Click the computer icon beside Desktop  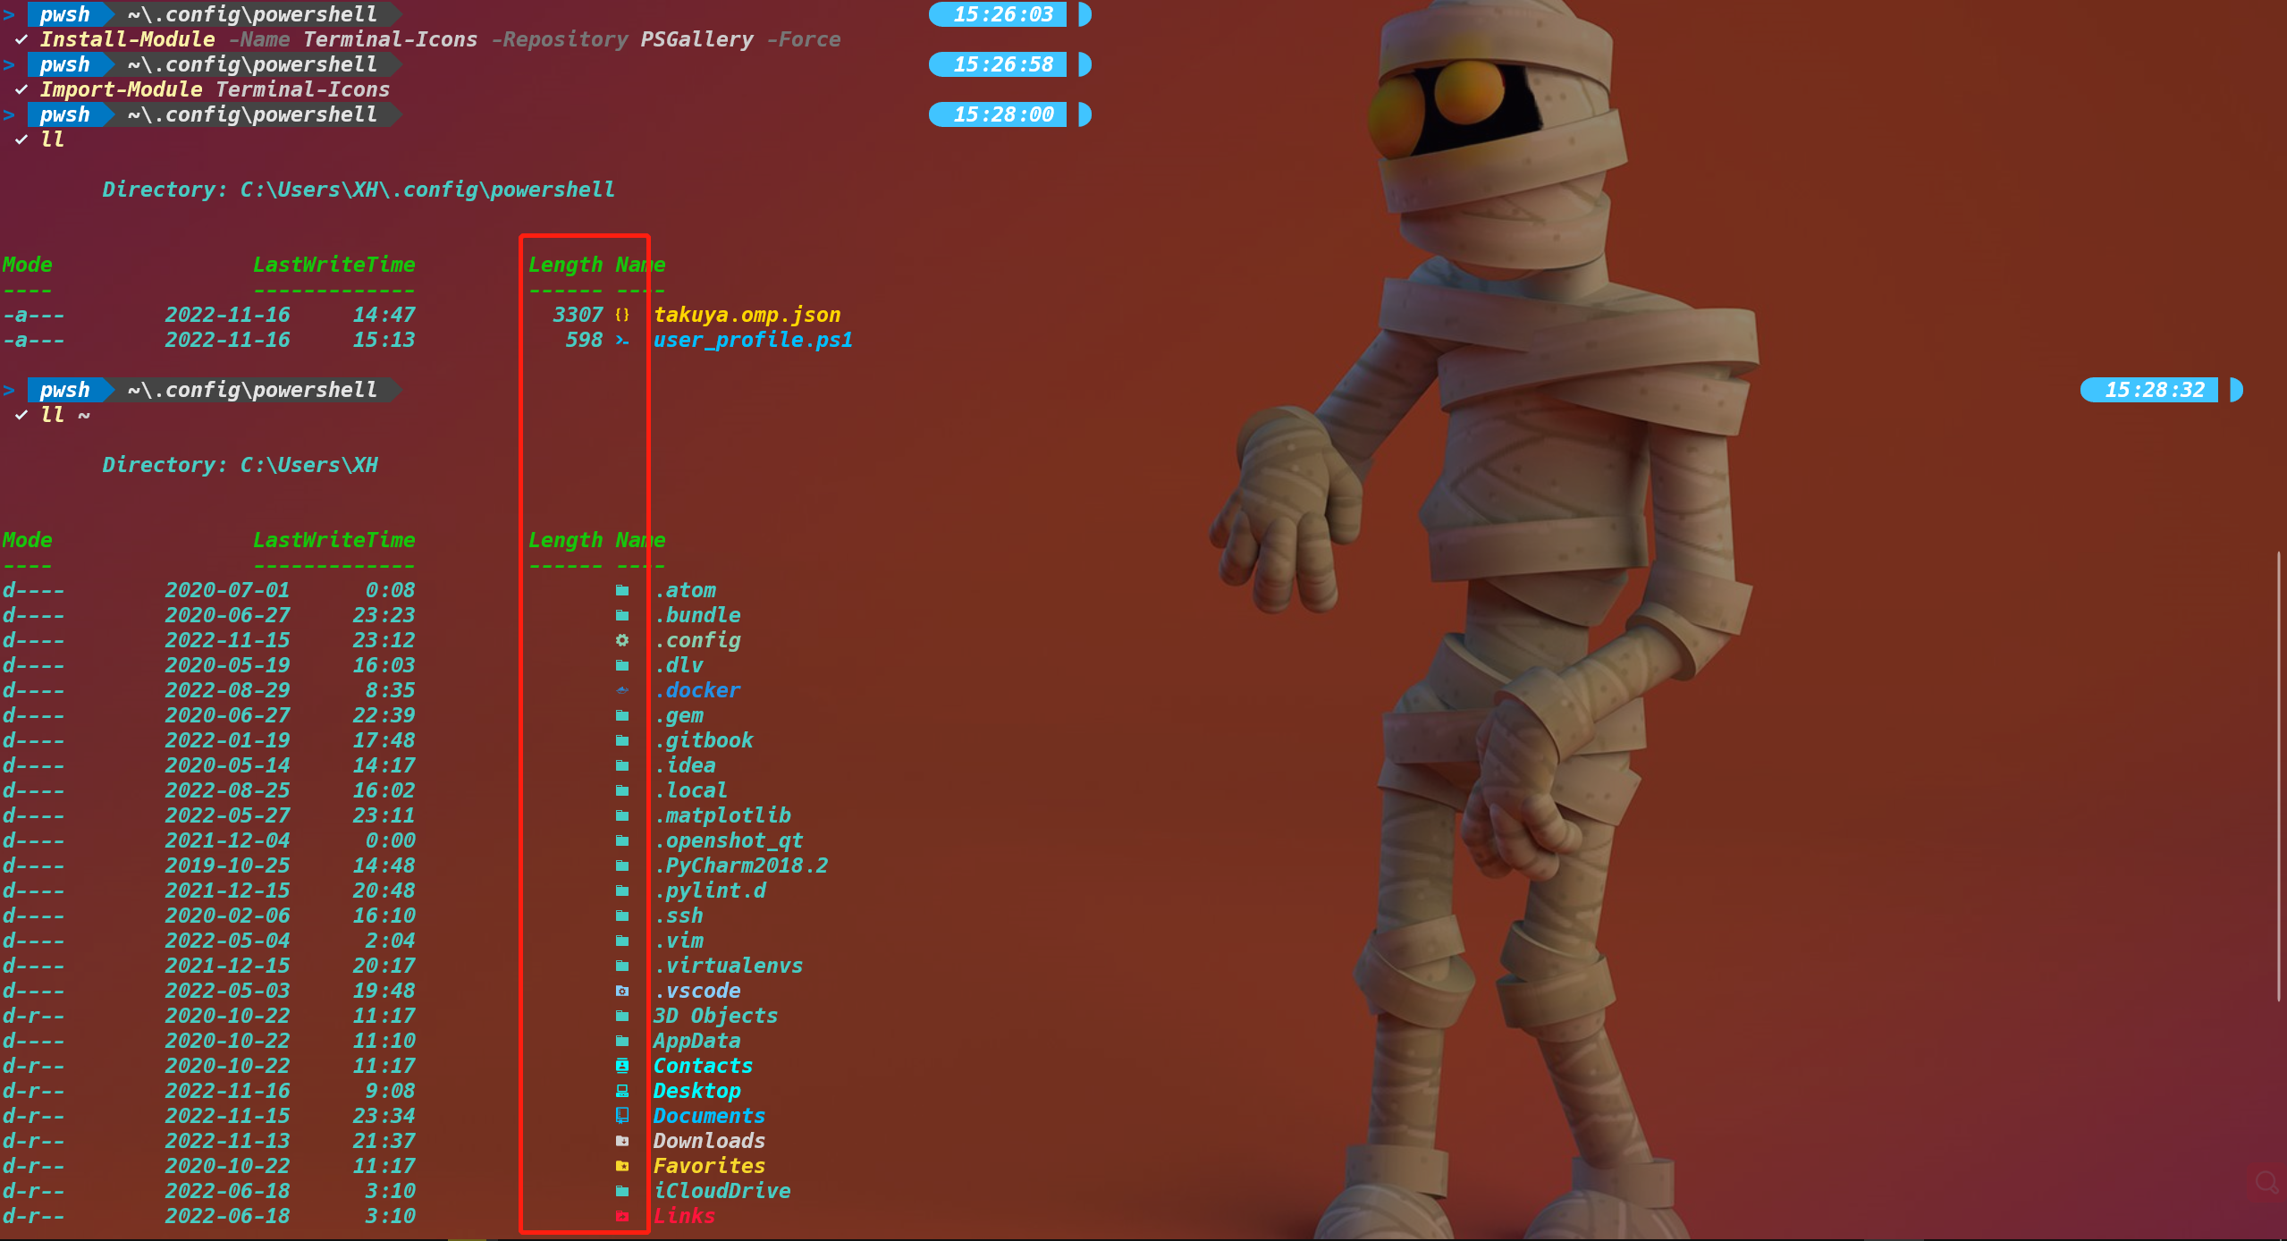tap(622, 1091)
